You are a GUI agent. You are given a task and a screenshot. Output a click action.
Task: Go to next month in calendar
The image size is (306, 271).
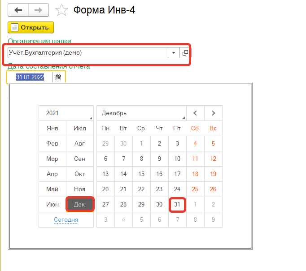tap(213, 113)
